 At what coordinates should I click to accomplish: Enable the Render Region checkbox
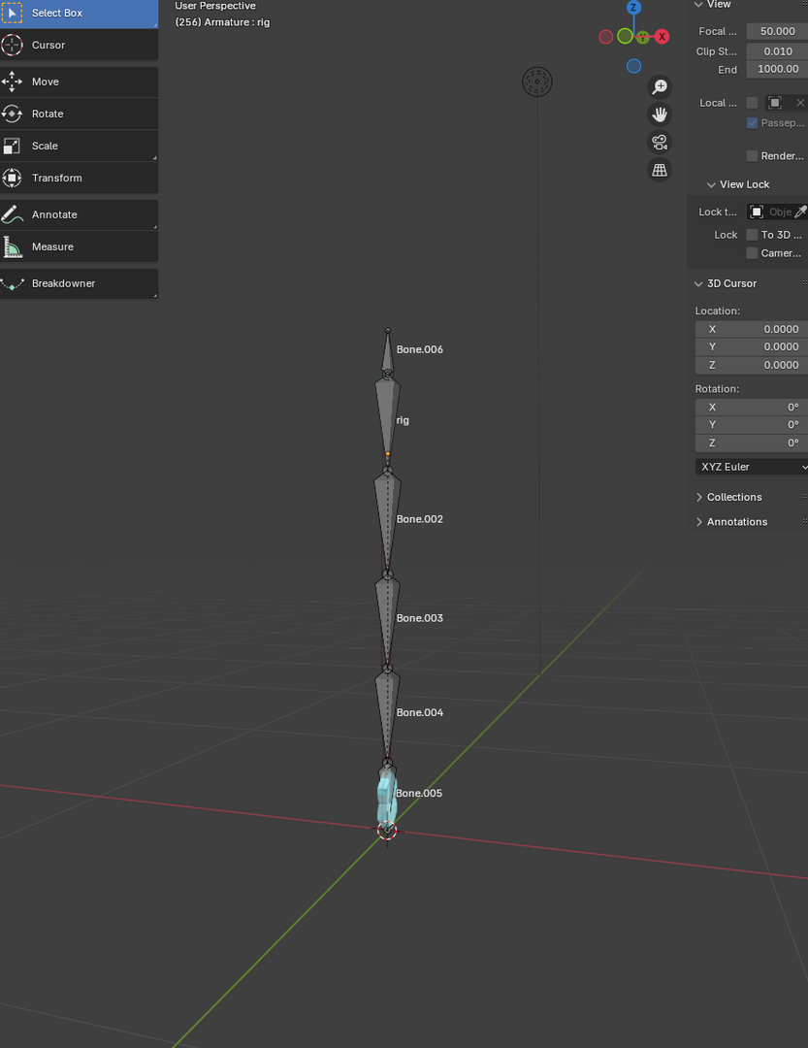(752, 155)
